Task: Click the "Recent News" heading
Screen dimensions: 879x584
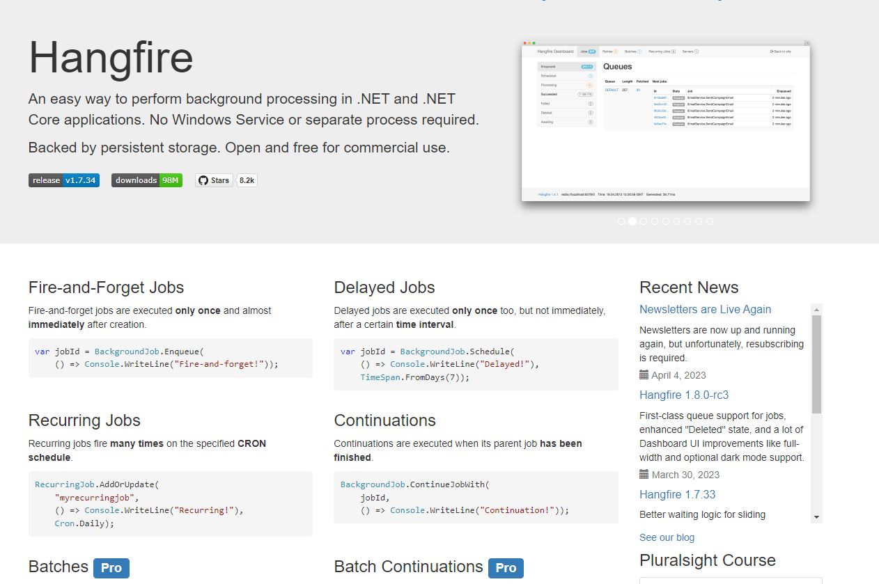Action: click(689, 287)
